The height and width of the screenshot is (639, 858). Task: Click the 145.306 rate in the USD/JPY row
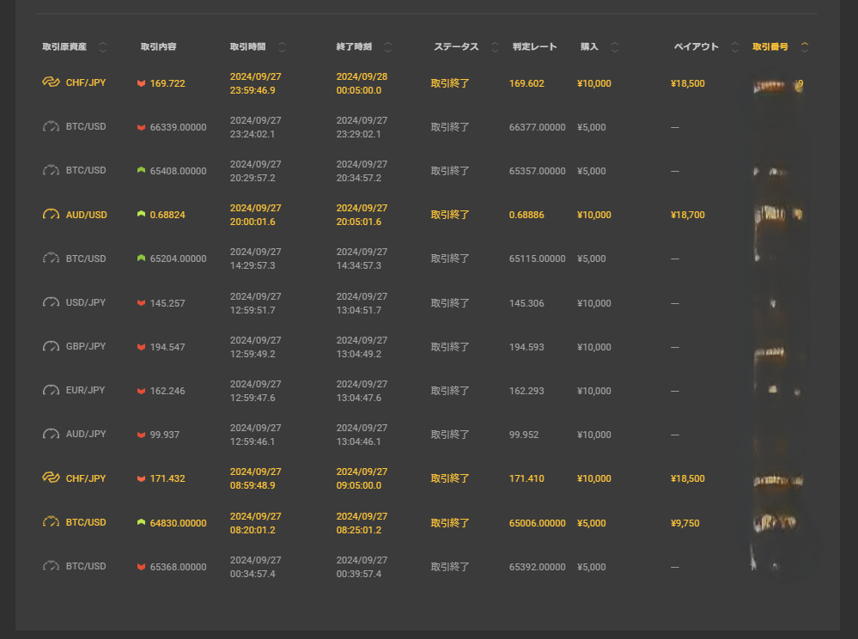click(526, 303)
